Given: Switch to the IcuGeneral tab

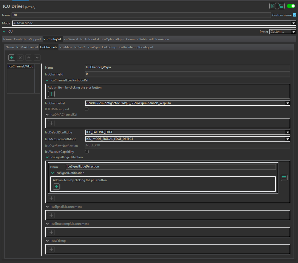Looking at the screenshot, I should tap(71, 39).
